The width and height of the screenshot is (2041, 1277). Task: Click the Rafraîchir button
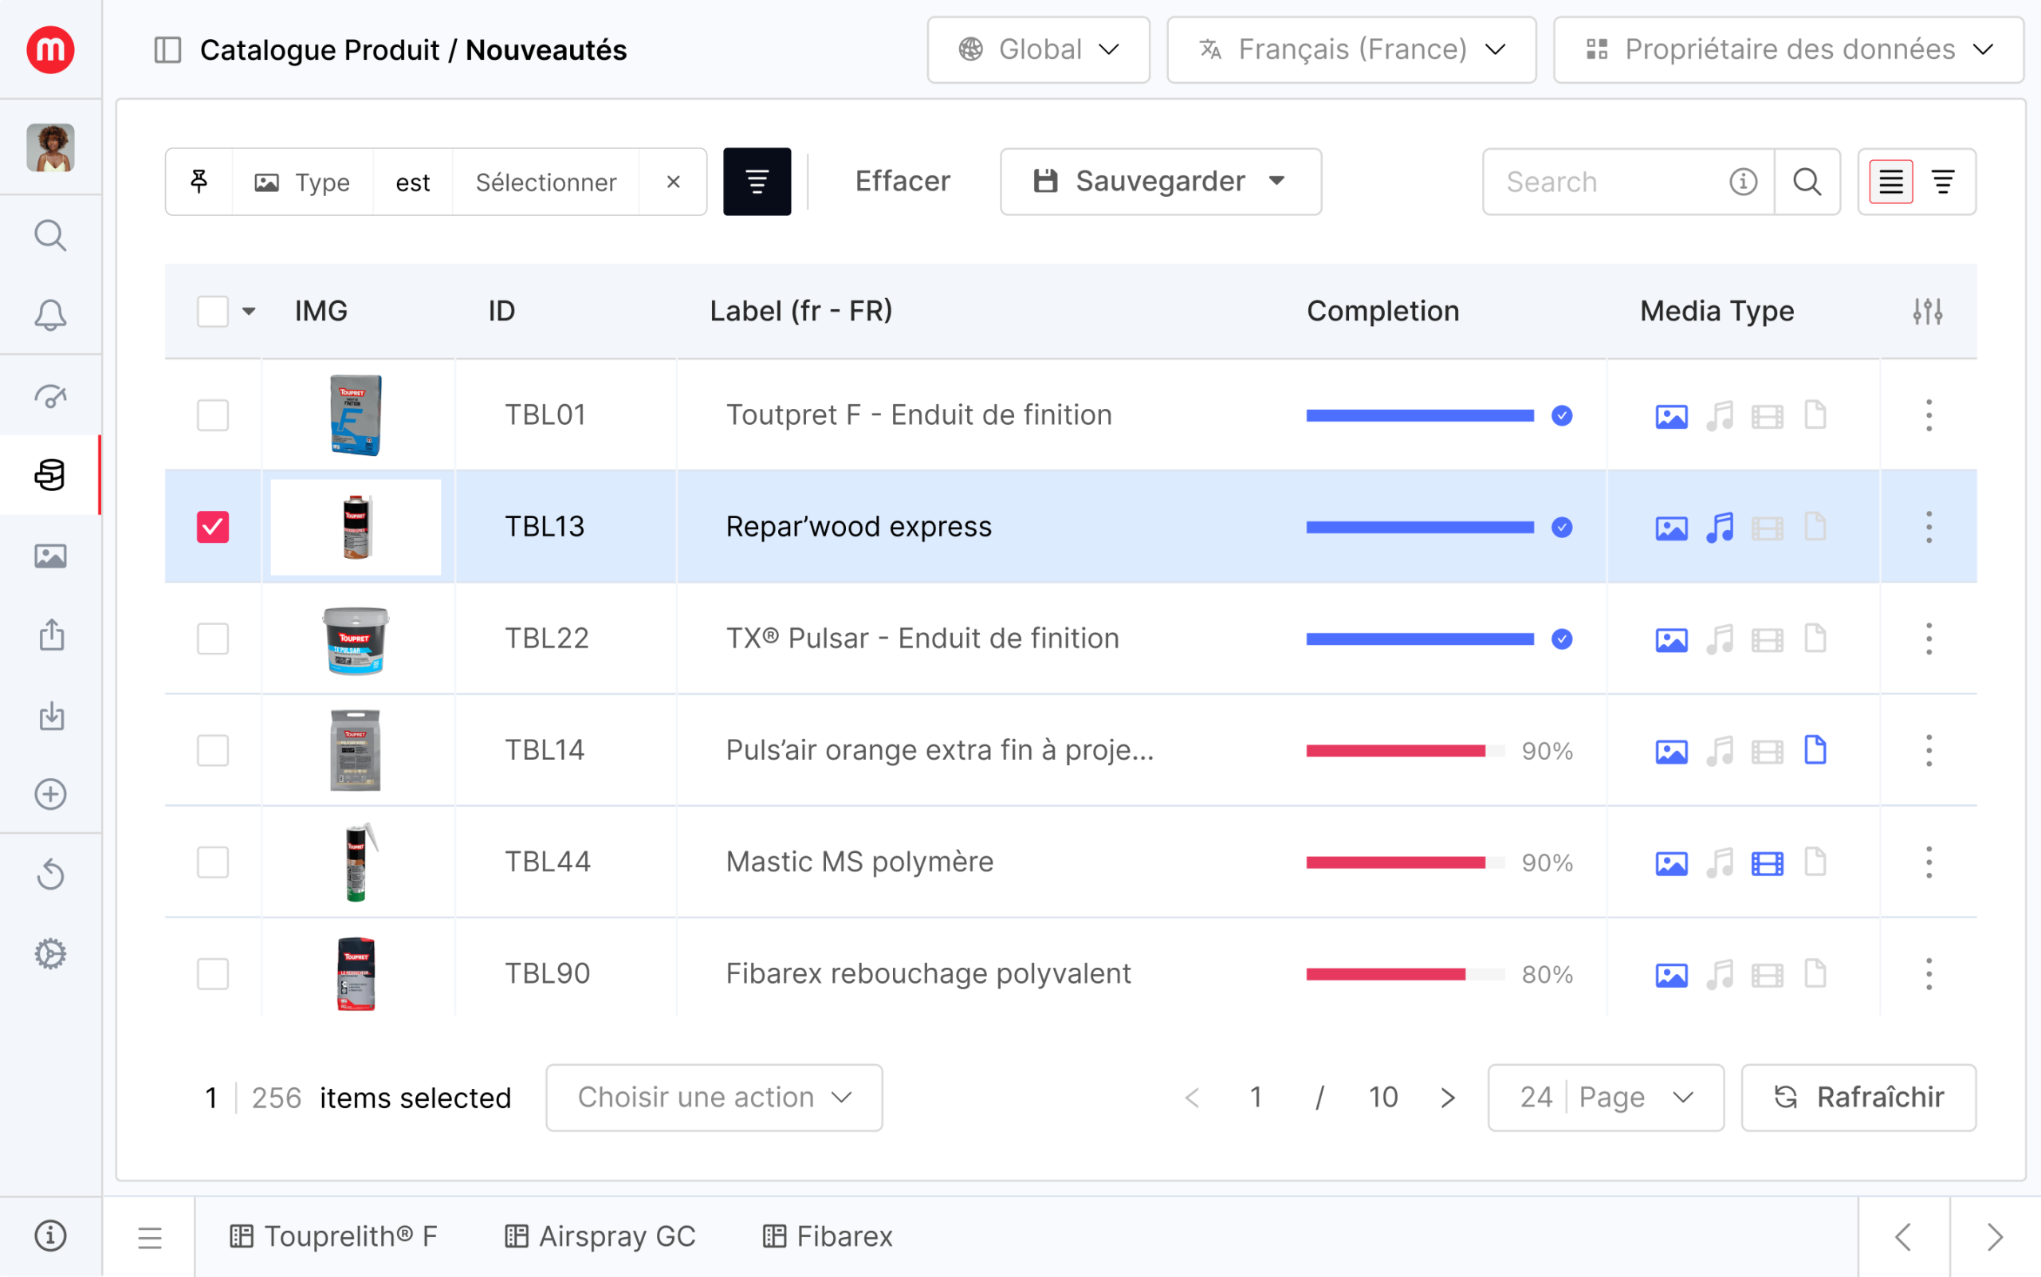click(x=1858, y=1097)
